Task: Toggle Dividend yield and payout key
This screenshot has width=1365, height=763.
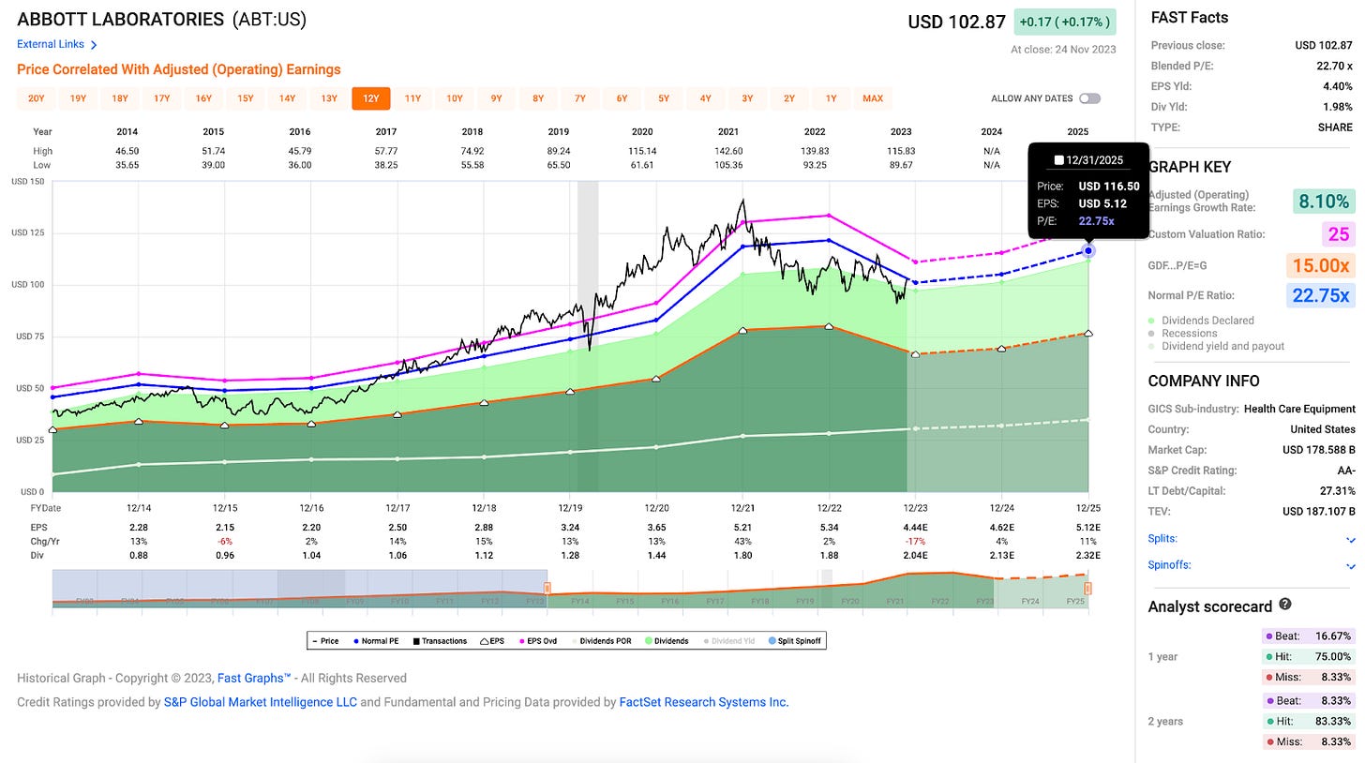Action: (x=1216, y=346)
